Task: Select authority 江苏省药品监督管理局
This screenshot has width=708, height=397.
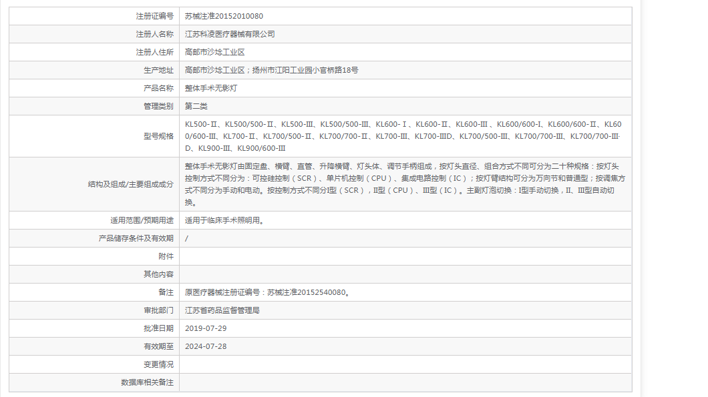Action: [222, 311]
